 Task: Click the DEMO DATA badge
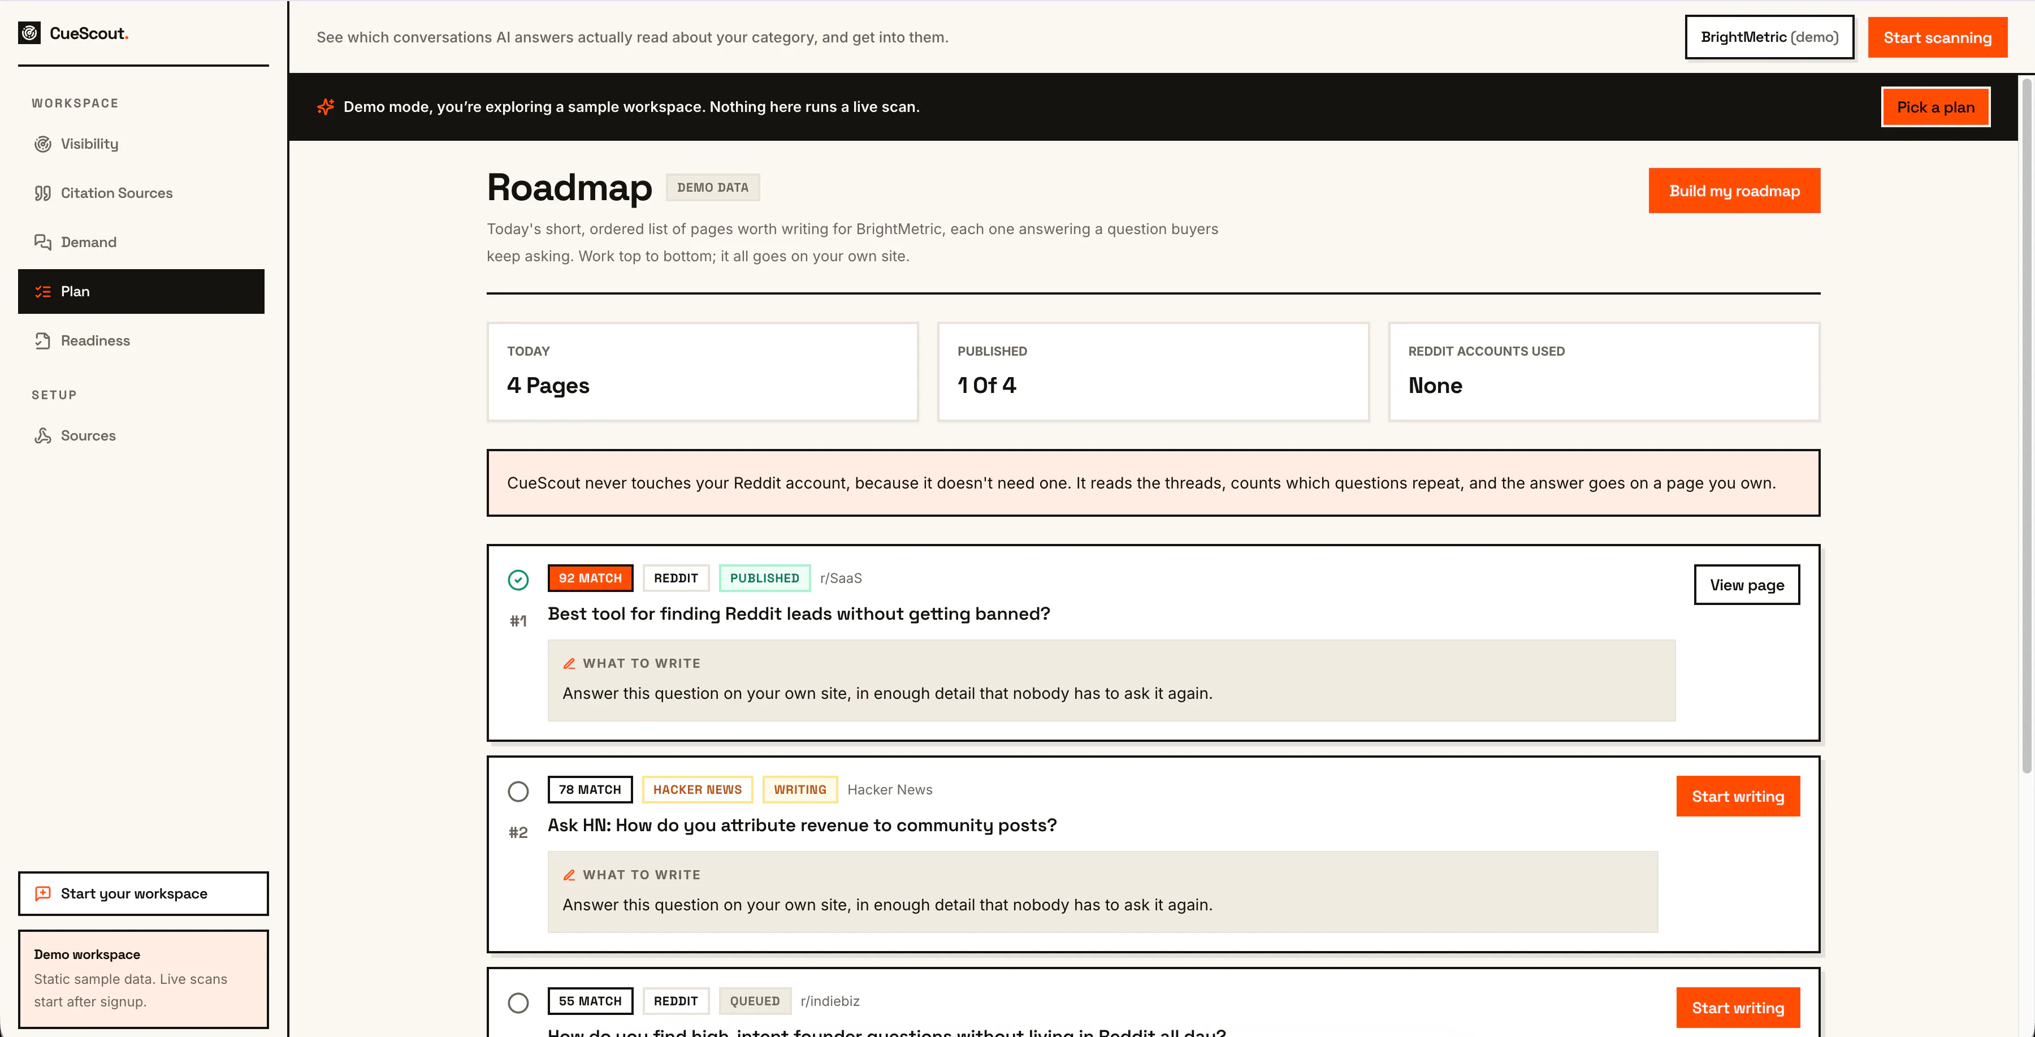(x=713, y=187)
